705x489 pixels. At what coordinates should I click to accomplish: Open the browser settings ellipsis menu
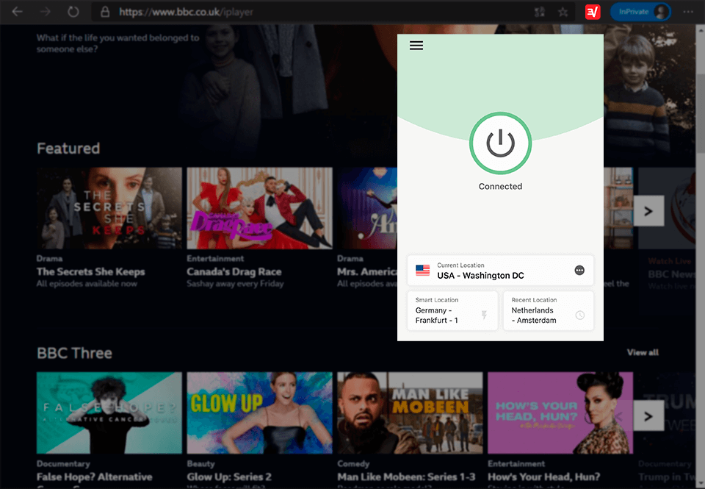tap(688, 12)
